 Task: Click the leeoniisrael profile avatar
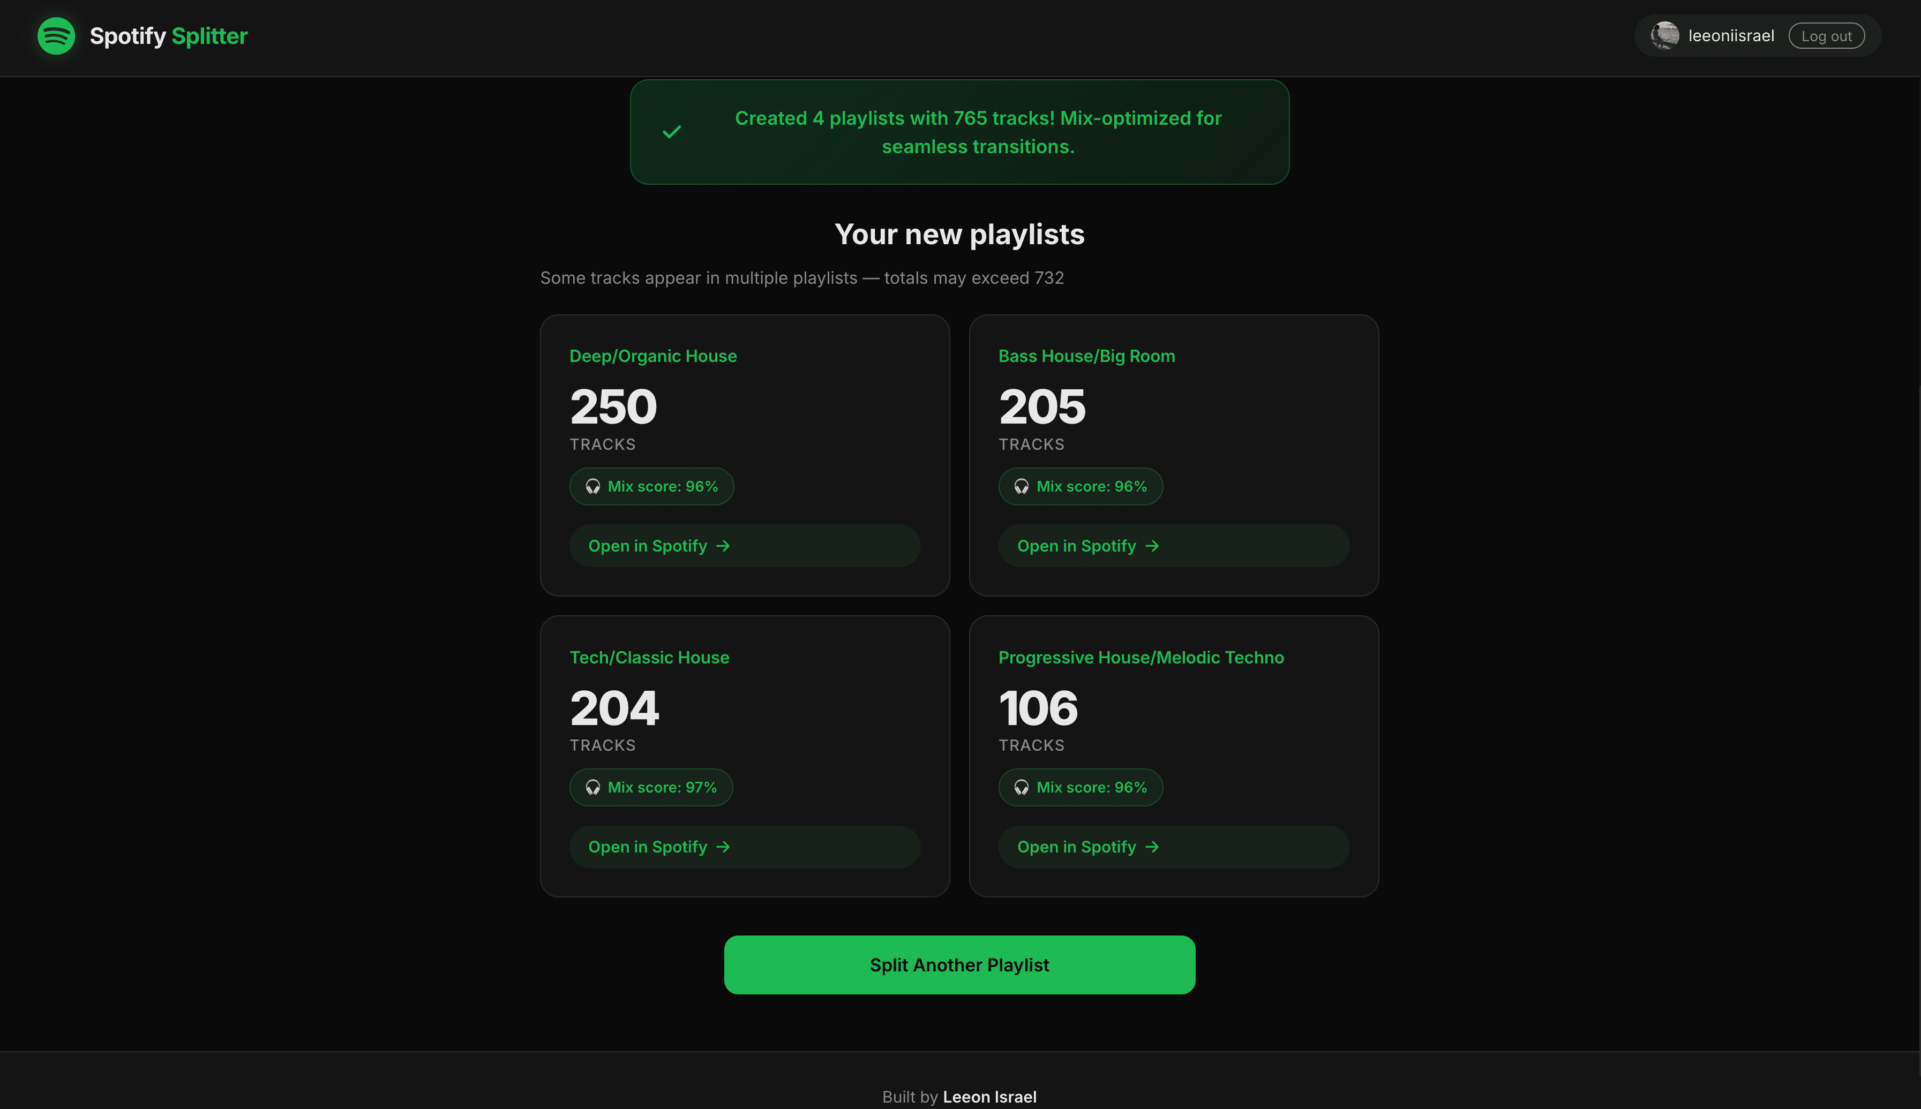1664,35
